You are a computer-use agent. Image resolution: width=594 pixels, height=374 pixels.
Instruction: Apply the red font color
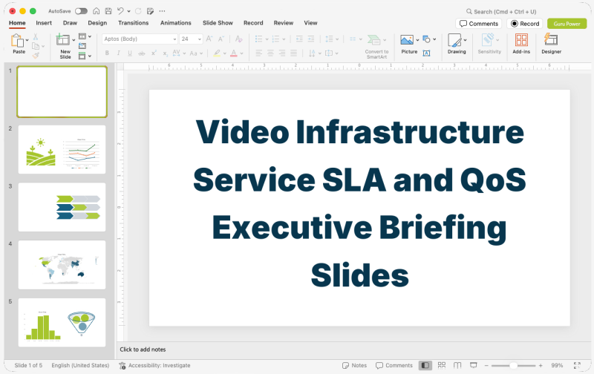234,53
